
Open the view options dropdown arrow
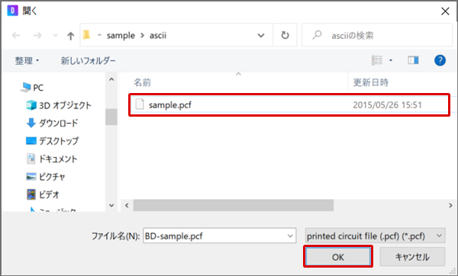tap(391, 60)
